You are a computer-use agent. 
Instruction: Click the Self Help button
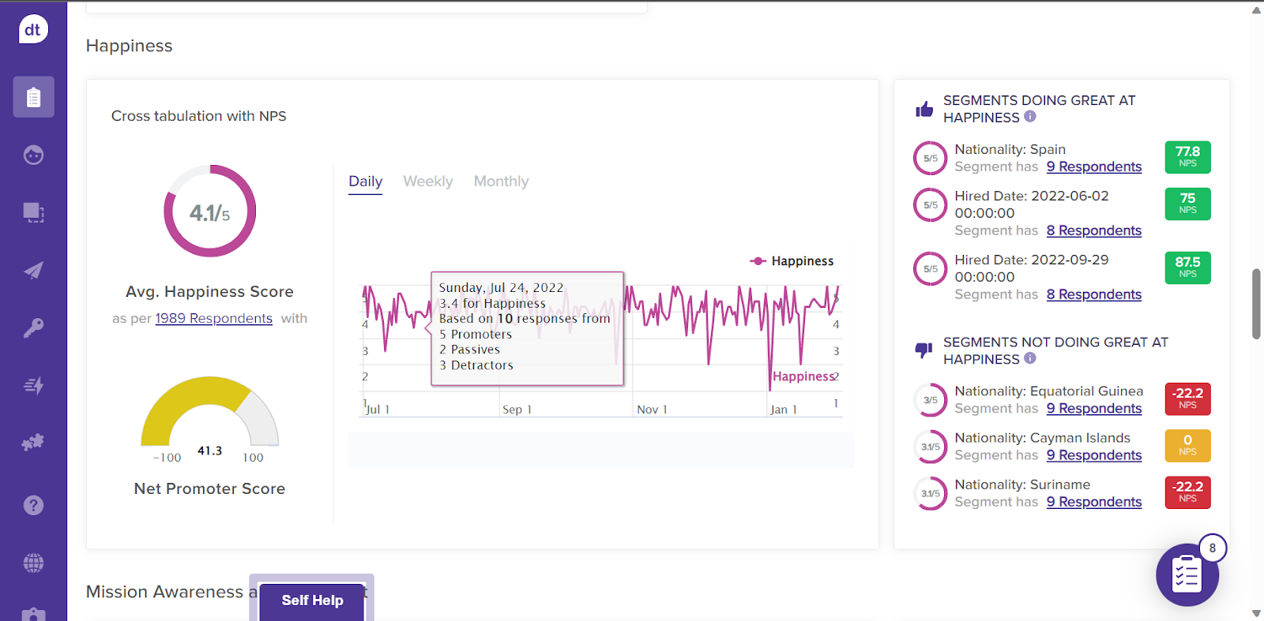click(x=312, y=600)
